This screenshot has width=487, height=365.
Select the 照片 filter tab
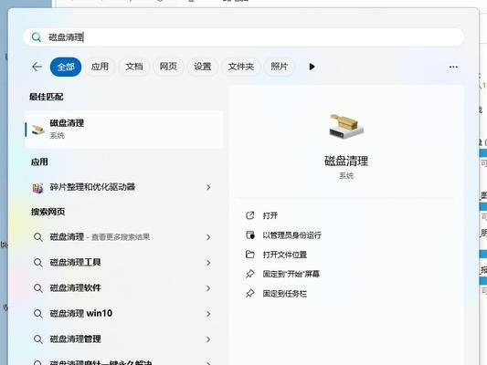tap(279, 67)
